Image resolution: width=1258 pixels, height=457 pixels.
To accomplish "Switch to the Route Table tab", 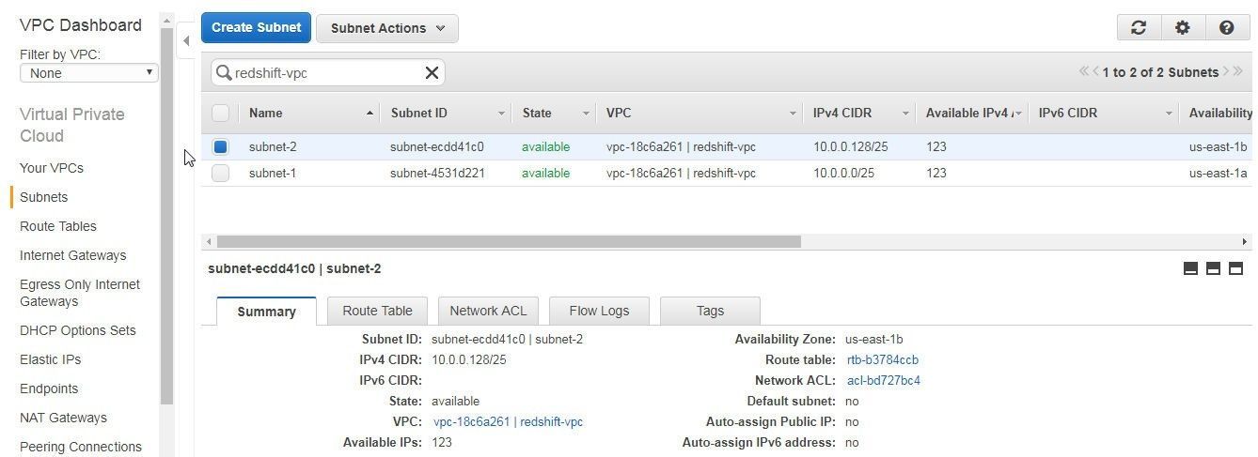I will pos(377,311).
